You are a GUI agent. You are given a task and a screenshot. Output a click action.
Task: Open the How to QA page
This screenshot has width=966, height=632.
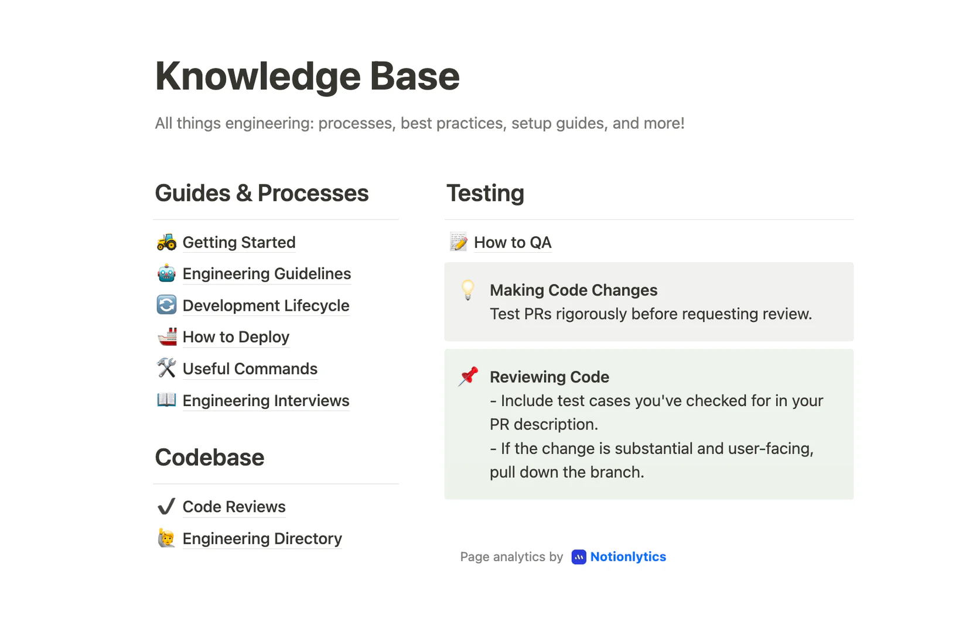click(512, 242)
